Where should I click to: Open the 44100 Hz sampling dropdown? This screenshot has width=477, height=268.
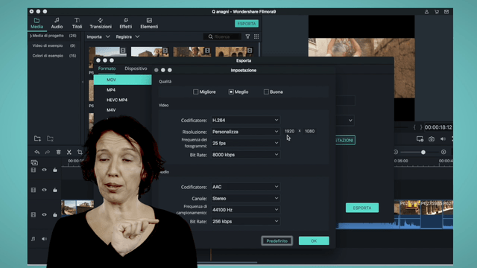pos(245,210)
